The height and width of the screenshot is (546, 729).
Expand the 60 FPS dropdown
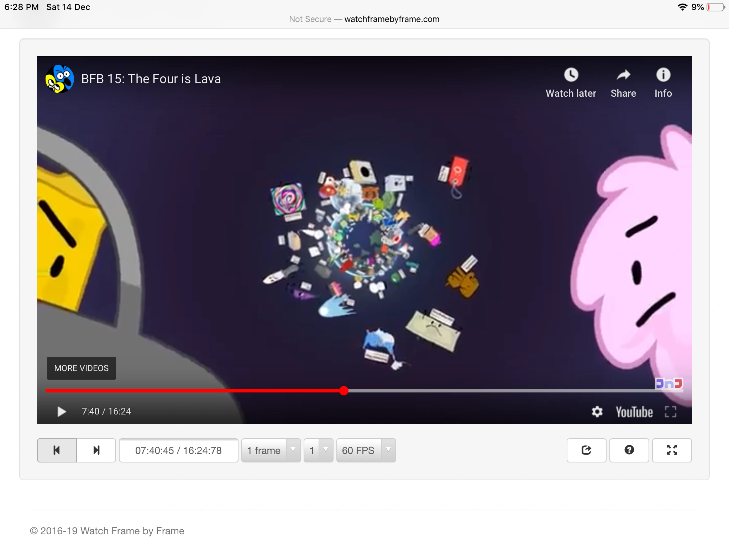[x=366, y=450]
